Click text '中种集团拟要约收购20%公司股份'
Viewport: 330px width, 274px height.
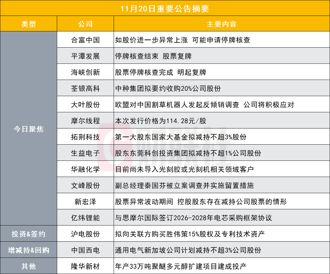(168, 88)
